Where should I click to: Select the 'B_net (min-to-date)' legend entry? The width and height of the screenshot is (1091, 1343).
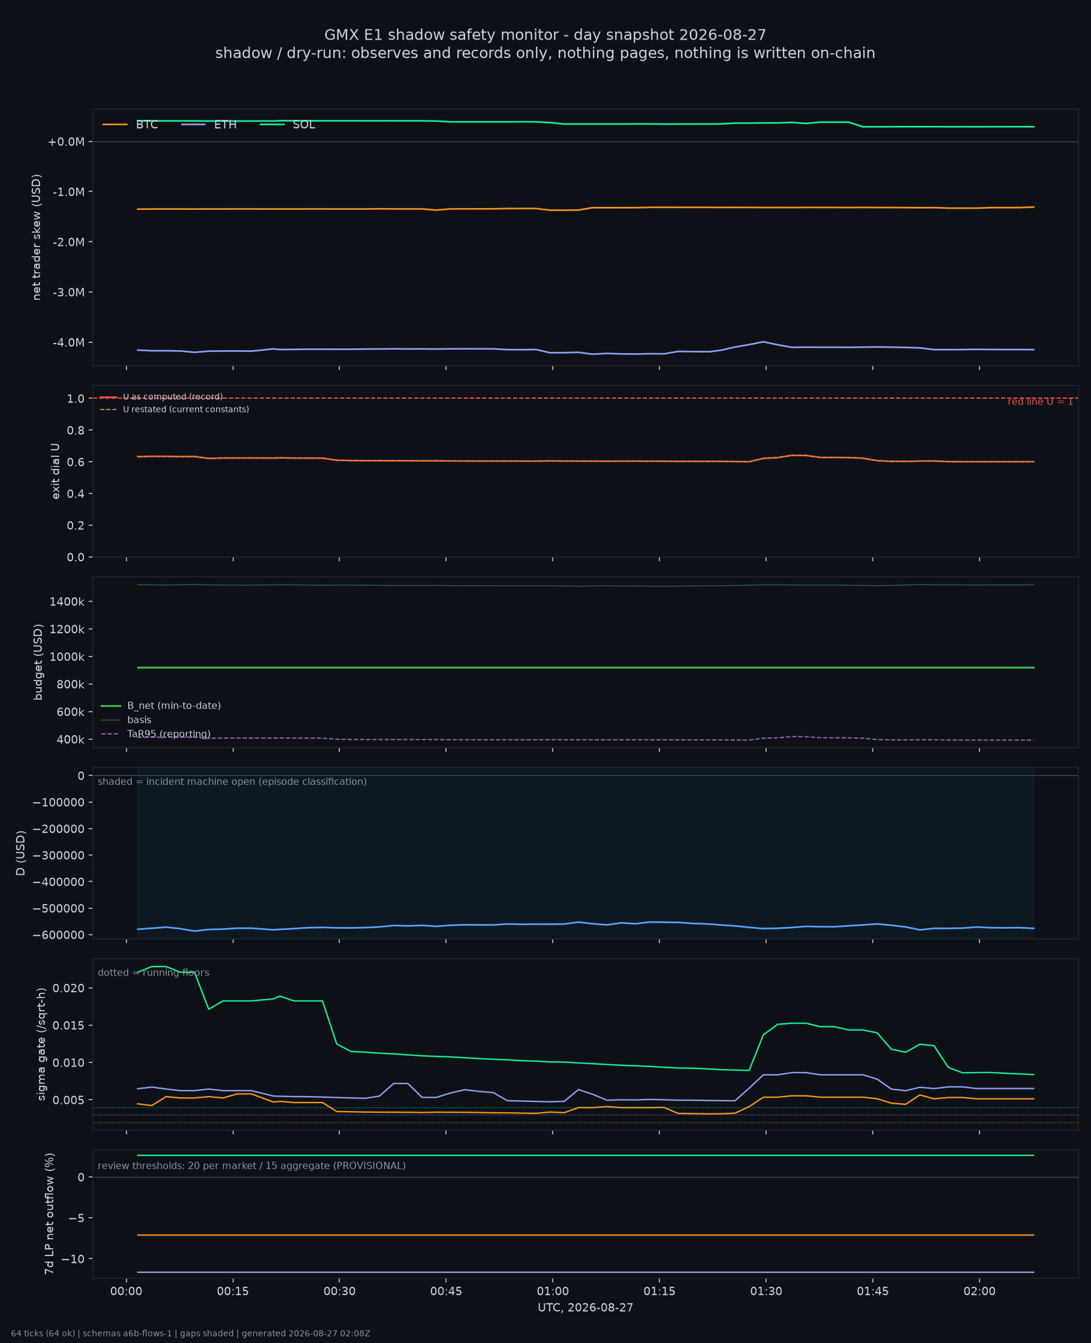pyautogui.click(x=161, y=706)
